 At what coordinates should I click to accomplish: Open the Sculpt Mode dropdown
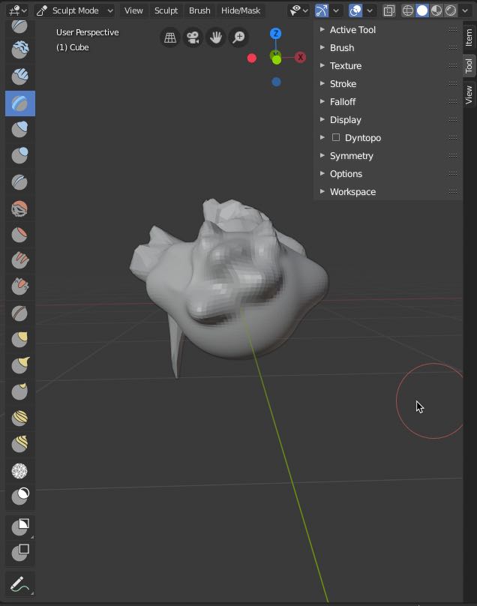pyautogui.click(x=75, y=10)
